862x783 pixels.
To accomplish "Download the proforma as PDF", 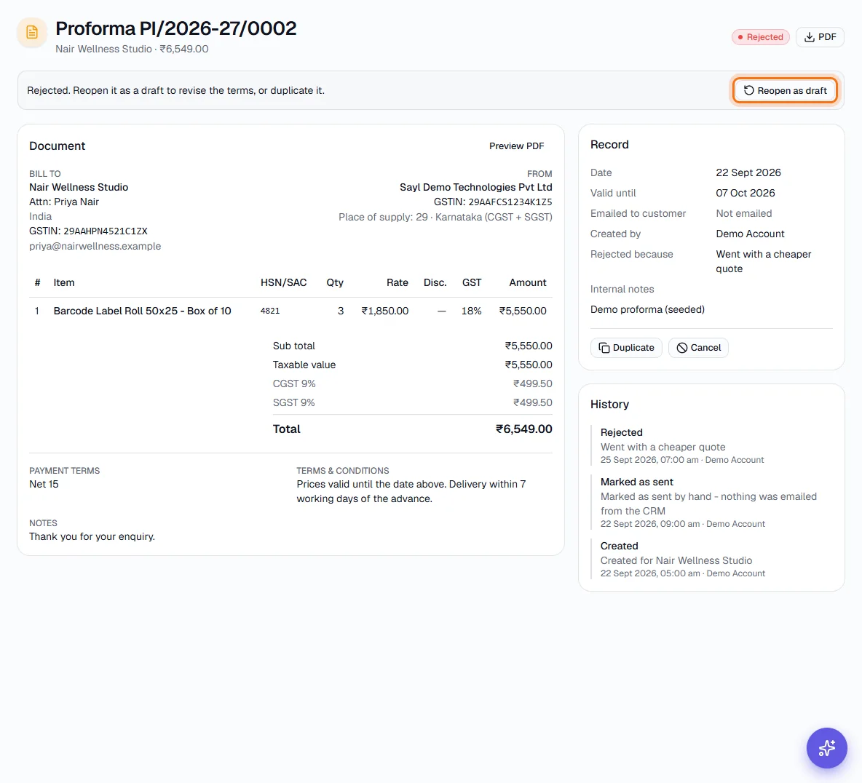I will coord(820,37).
